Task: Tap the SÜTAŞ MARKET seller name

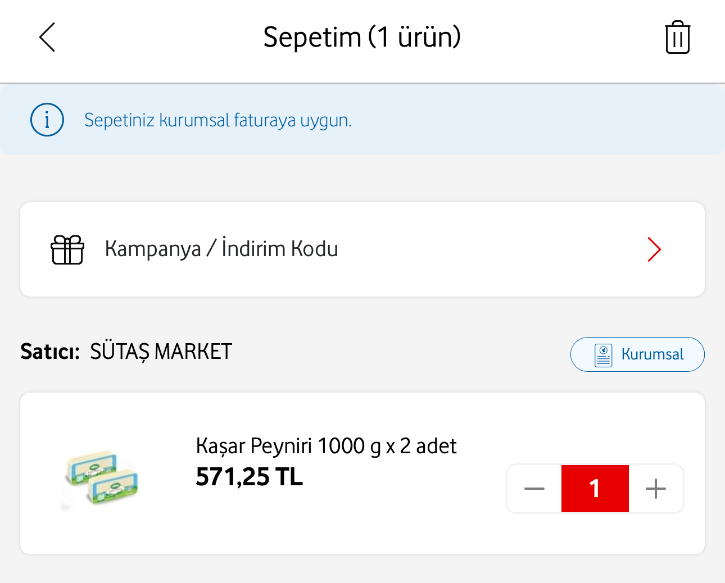Action: [161, 352]
